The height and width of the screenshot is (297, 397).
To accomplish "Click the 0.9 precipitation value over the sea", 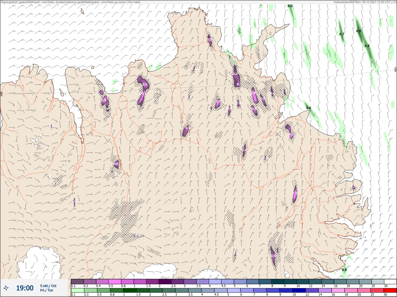I will coord(359,31).
